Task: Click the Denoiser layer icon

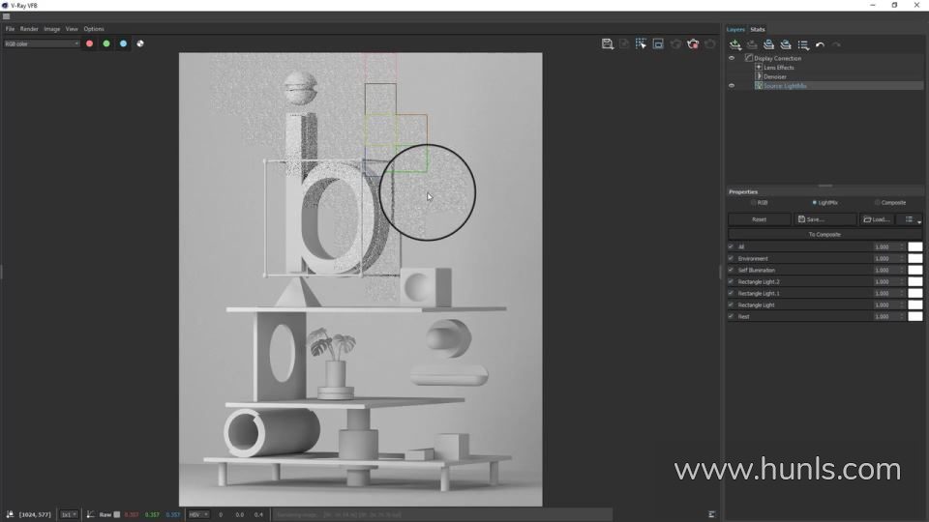Action: click(x=759, y=76)
